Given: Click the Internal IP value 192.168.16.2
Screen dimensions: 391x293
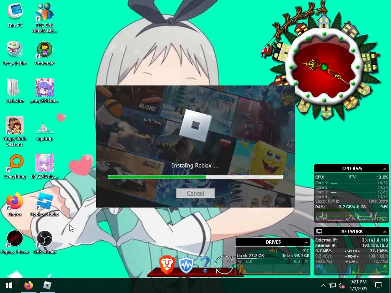Looking at the screenshot, I should [x=375, y=245].
